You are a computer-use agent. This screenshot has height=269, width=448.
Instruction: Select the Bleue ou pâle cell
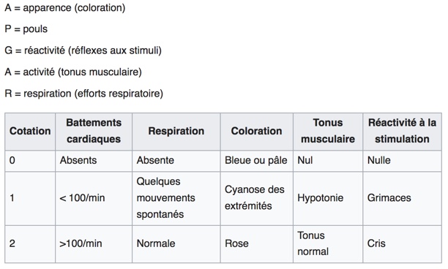[256, 161]
